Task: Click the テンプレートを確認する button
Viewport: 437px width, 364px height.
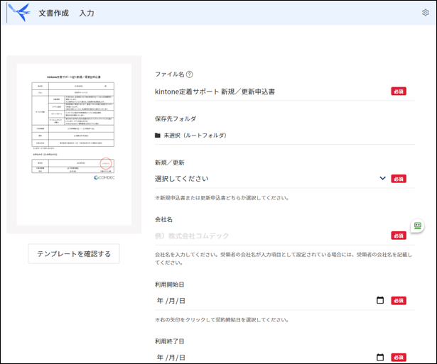Action: [x=74, y=254]
